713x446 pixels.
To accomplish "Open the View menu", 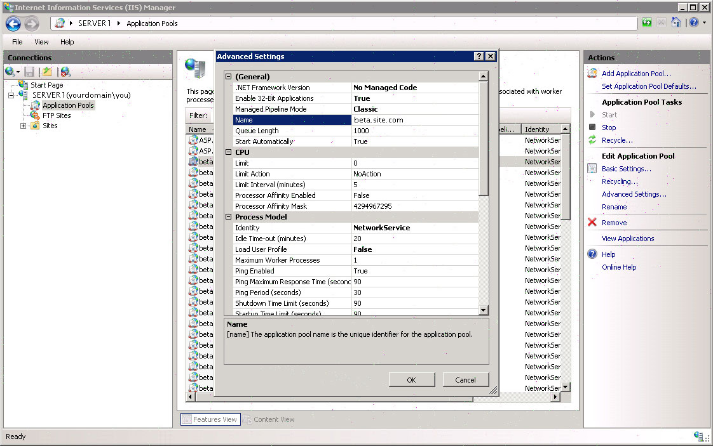I will pos(41,42).
